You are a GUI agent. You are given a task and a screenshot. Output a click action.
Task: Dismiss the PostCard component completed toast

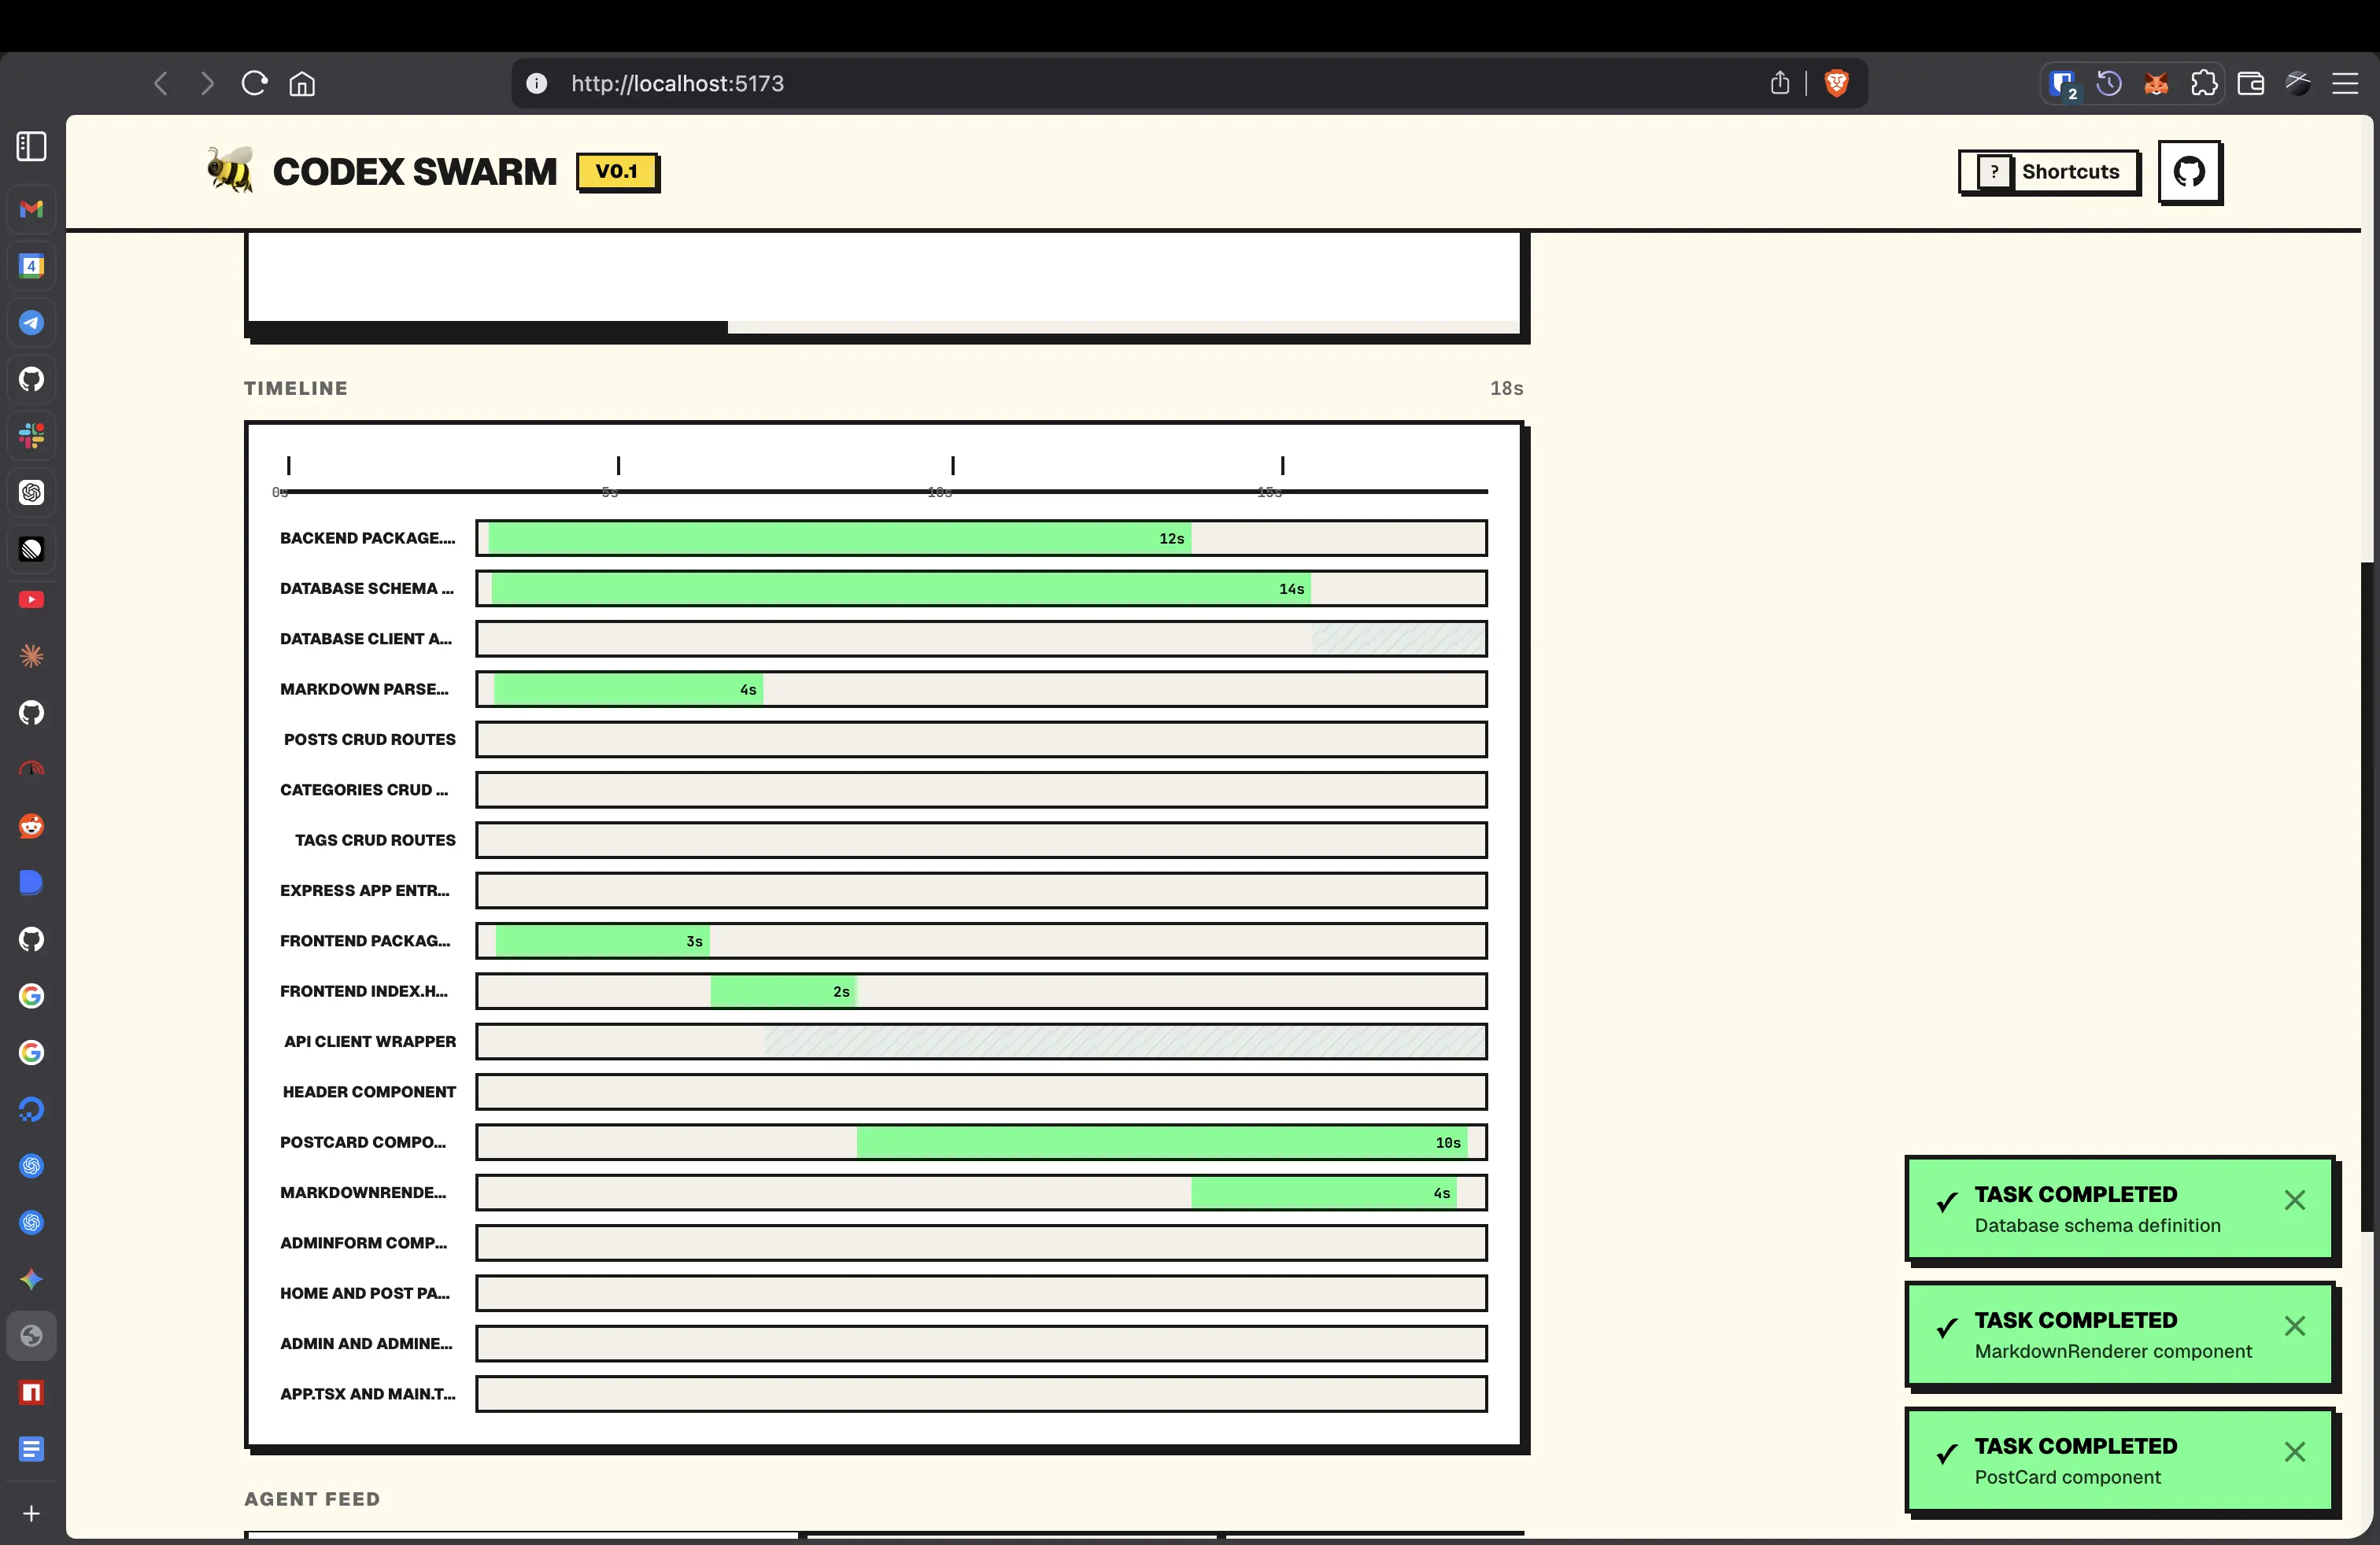(x=2294, y=1452)
